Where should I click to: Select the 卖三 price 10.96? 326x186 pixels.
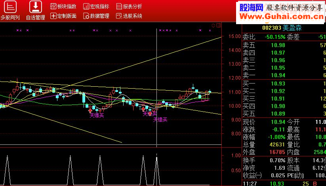(x=278, y=60)
